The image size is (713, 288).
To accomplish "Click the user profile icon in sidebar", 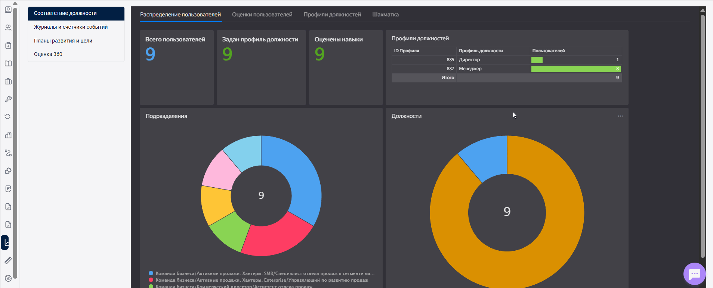I will click(x=8, y=10).
